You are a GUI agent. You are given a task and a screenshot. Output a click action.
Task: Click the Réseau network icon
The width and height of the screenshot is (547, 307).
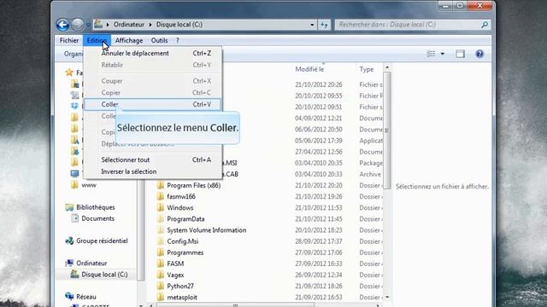tap(69, 297)
